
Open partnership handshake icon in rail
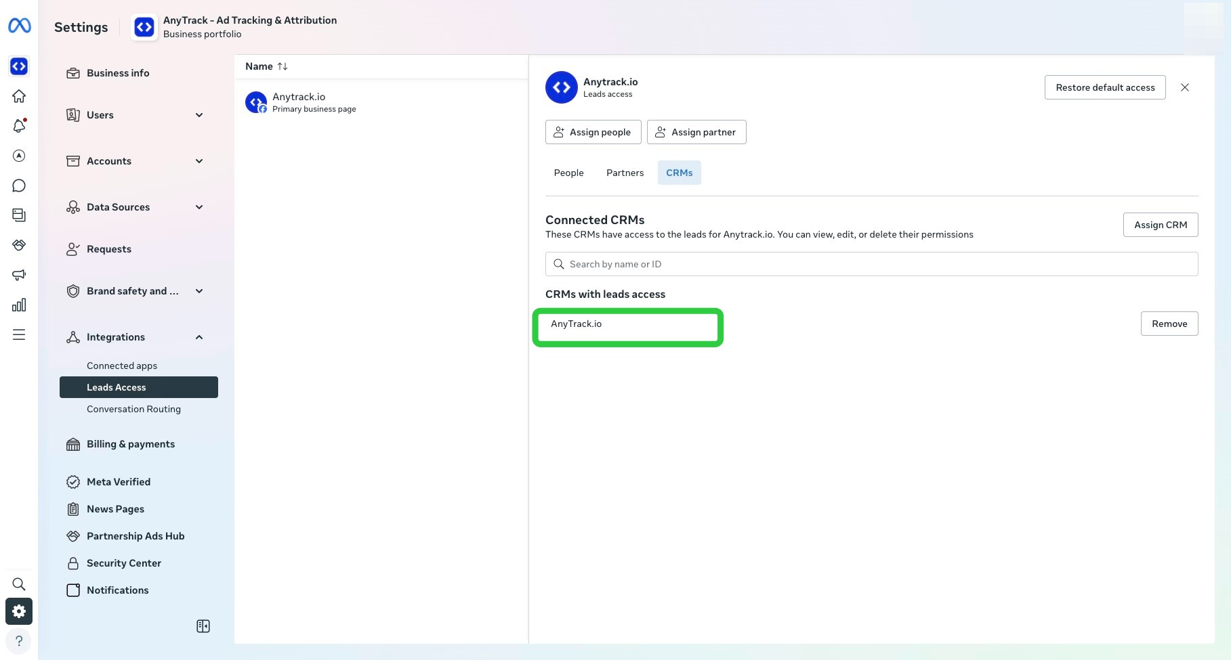click(x=19, y=245)
